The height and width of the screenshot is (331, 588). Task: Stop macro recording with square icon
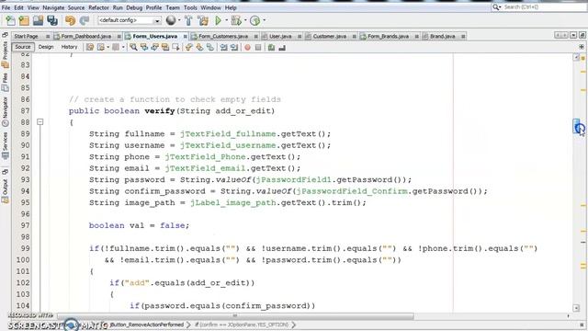pyautogui.click(x=258, y=47)
